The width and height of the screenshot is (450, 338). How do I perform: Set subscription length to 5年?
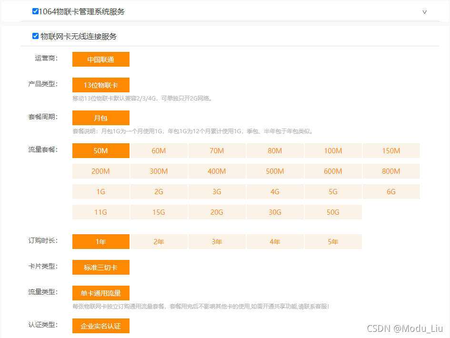(x=333, y=241)
